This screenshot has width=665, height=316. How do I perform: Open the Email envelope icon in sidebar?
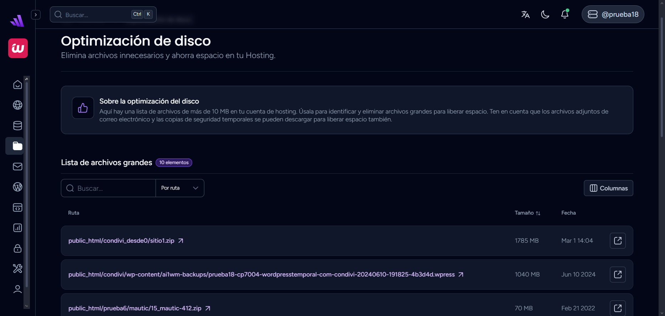(17, 167)
